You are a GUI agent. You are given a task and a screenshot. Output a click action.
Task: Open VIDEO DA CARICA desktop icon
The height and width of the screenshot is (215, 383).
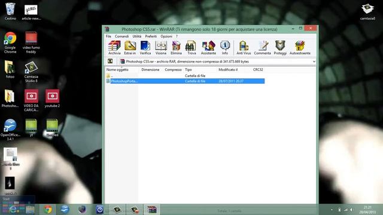click(31, 100)
